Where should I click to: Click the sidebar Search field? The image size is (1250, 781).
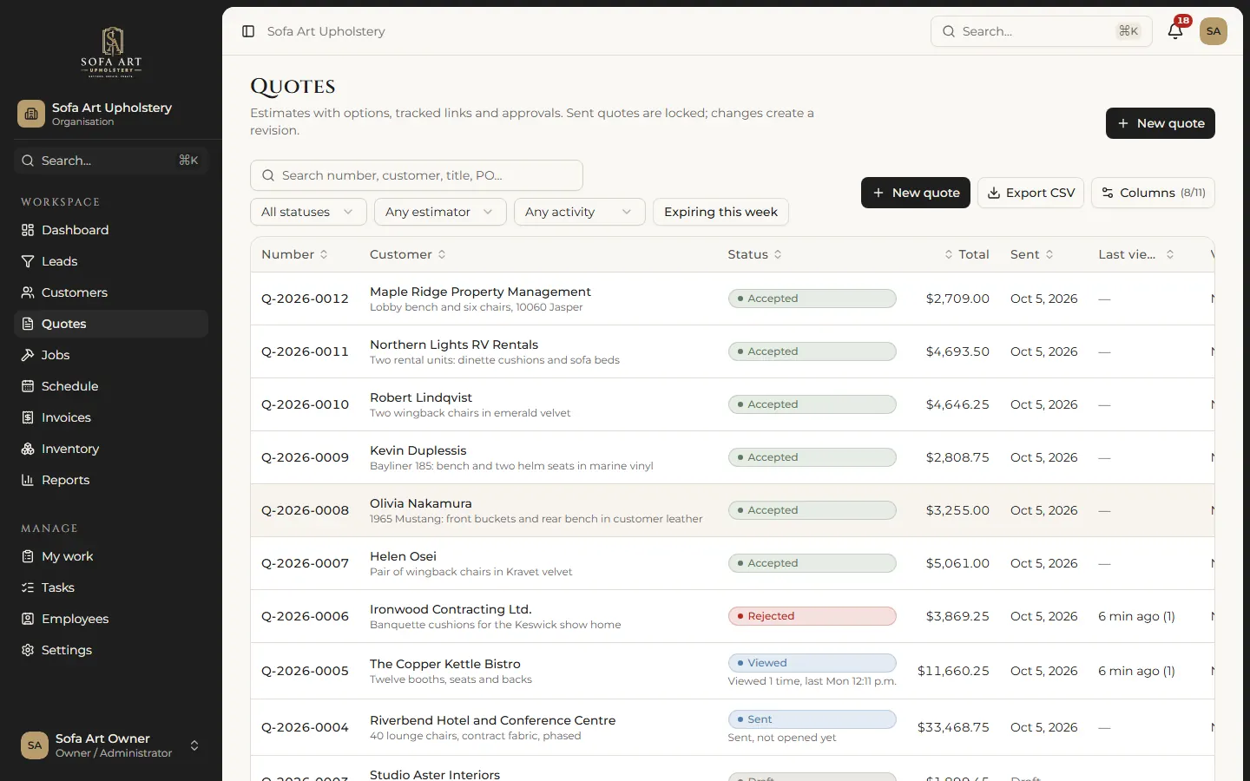click(x=111, y=161)
